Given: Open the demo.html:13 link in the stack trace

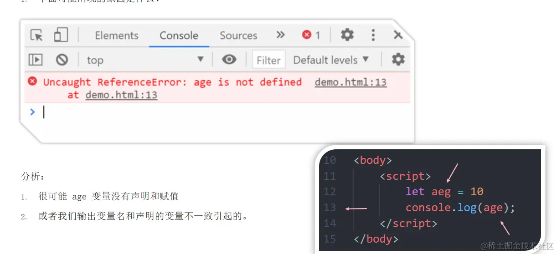Looking at the screenshot, I should [121, 95].
